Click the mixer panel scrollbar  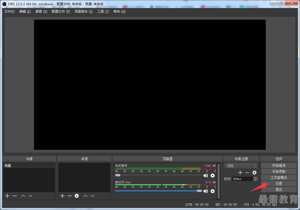pos(219,181)
